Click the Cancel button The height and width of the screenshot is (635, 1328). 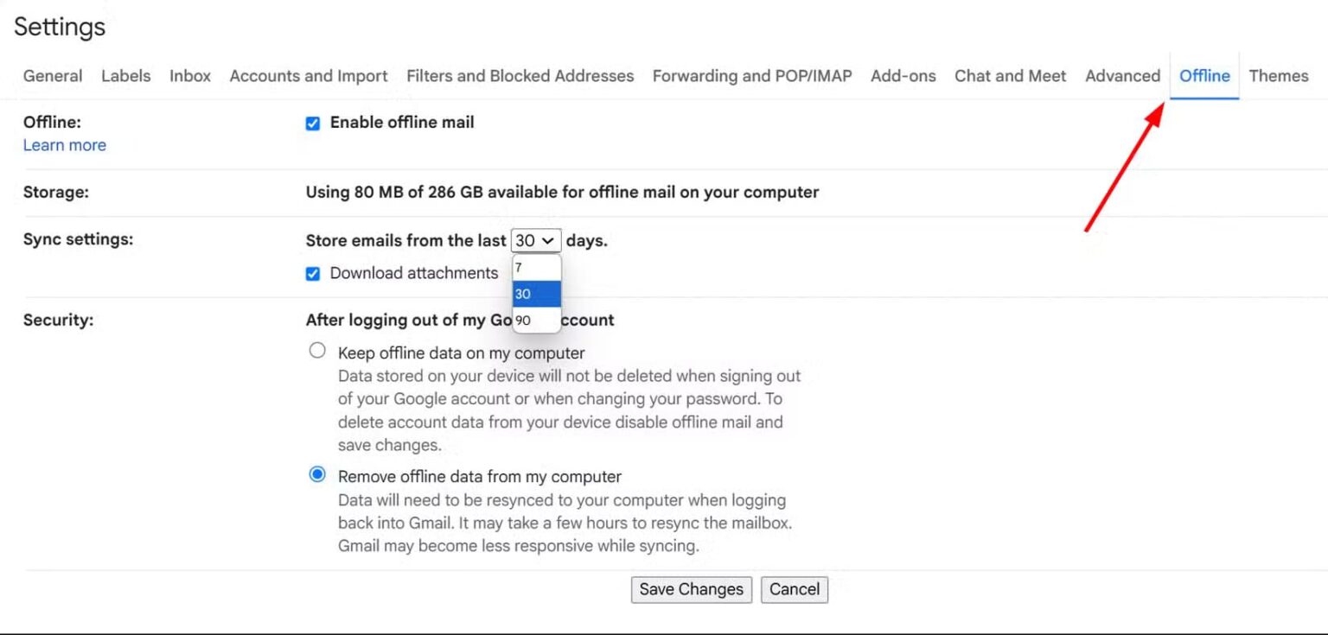tap(794, 589)
